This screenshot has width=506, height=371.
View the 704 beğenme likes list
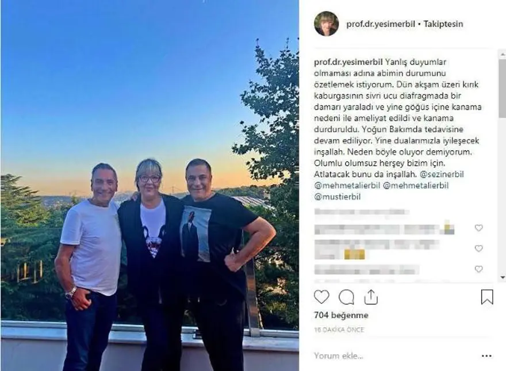341,315
